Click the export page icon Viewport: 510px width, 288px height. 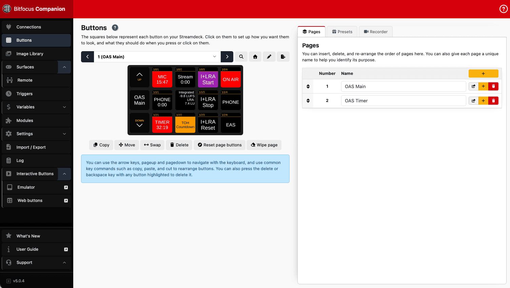tap(283, 57)
